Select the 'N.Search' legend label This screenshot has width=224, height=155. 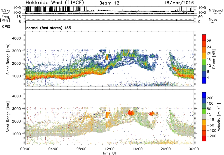pos(216,10)
